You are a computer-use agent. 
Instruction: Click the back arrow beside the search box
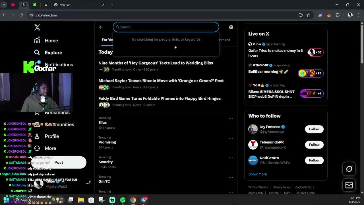point(101,27)
